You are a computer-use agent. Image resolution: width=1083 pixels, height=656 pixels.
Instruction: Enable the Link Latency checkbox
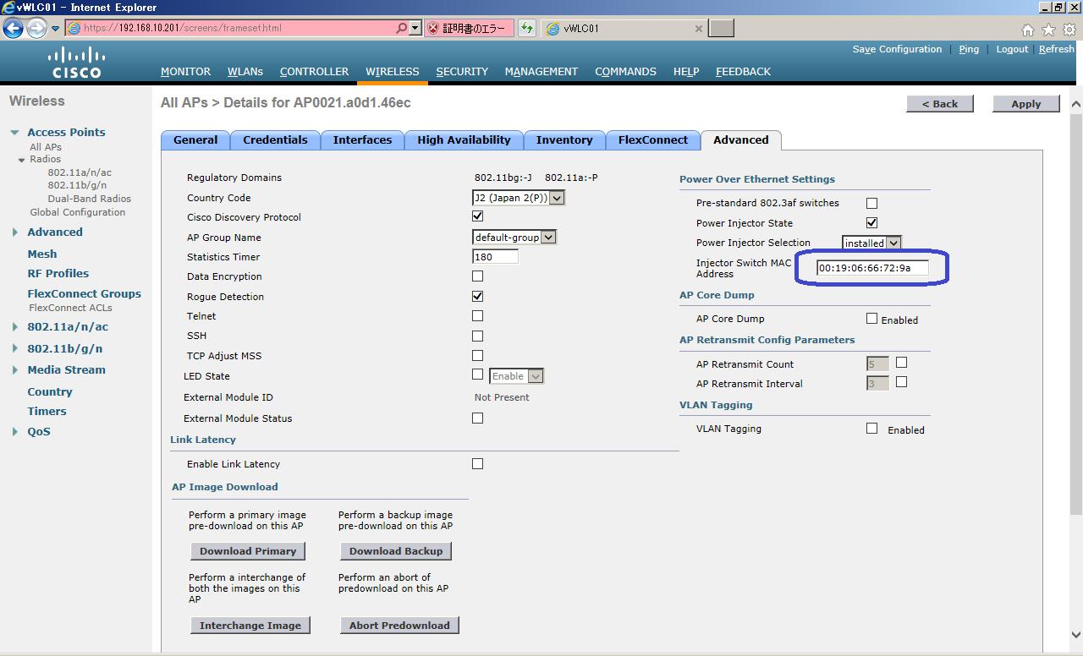click(477, 463)
